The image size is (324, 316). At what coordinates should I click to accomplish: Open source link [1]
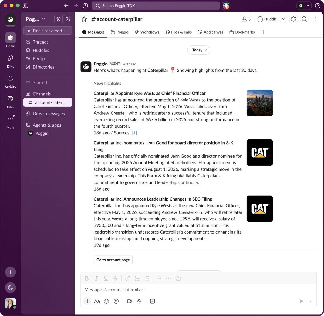tap(134, 133)
